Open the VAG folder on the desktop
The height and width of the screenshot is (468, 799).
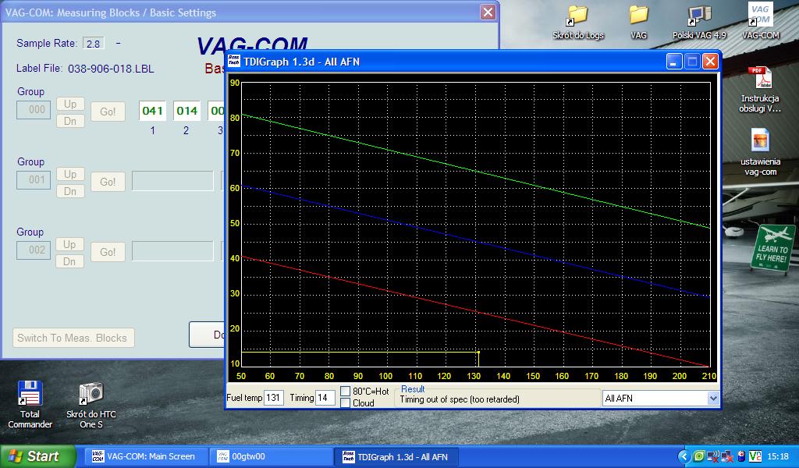pyautogui.click(x=638, y=23)
